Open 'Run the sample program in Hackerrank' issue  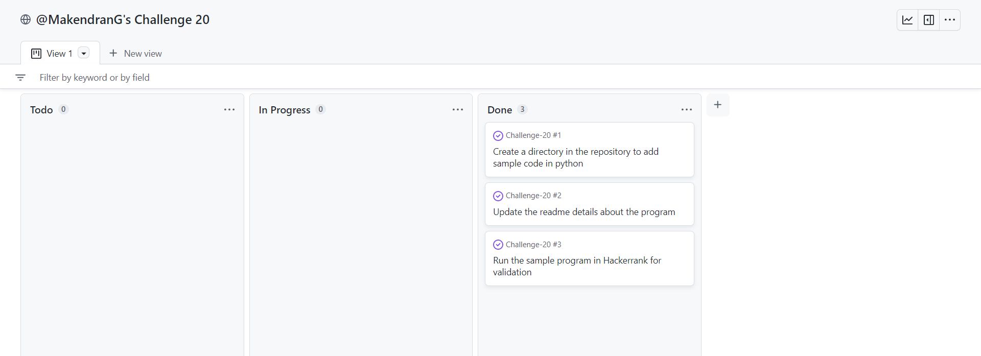pyautogui.click(x=577, y=266)
